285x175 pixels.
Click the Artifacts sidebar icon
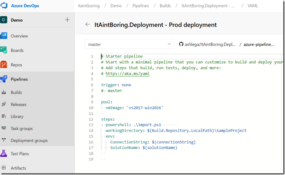pos(4,168)
